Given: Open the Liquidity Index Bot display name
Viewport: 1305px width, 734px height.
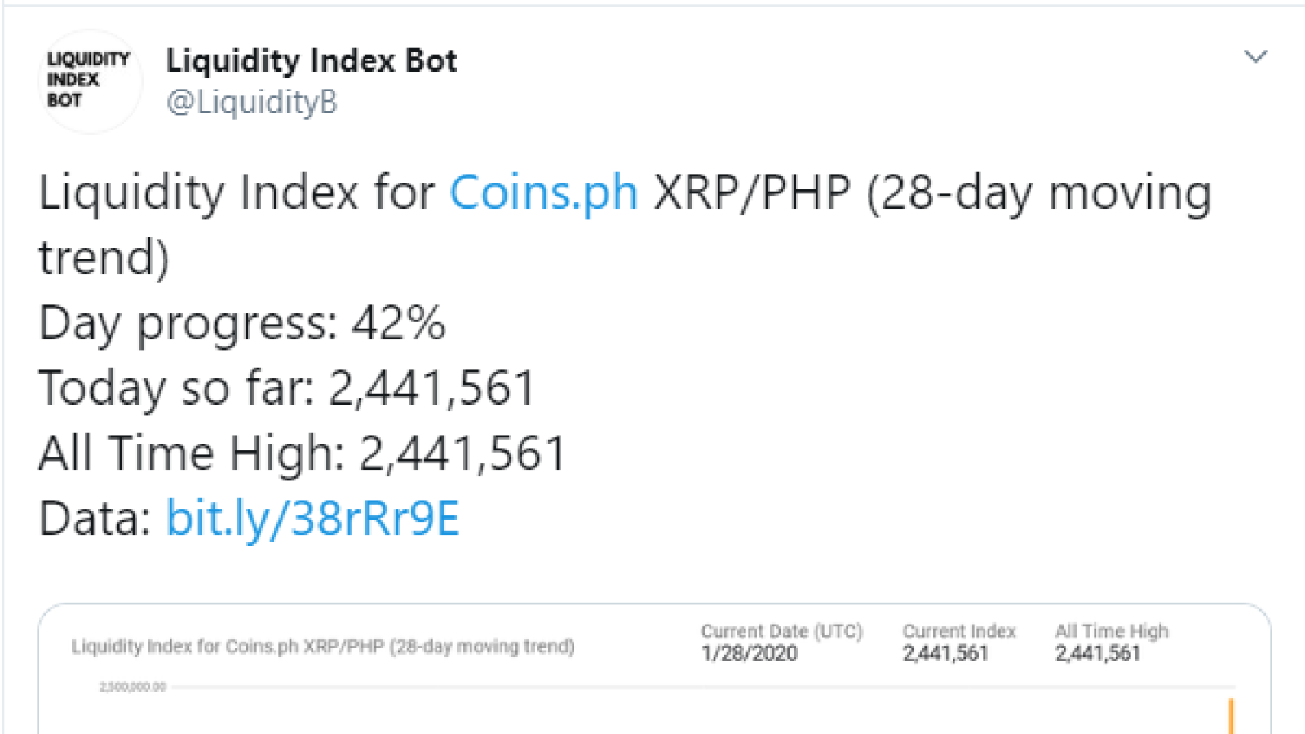Looking at the screenshot, I should (312, 60).
